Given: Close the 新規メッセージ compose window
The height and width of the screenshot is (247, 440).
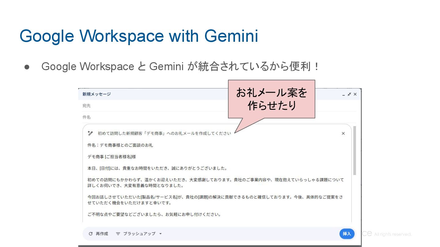Looking at the screenshot, I should [x=355, y=95].
